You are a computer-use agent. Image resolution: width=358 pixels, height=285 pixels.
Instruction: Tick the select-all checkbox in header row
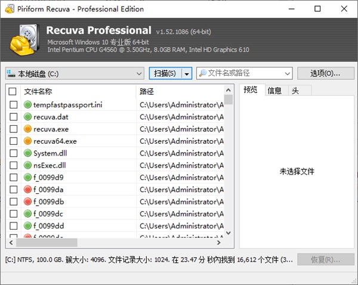click(x=13, y=91)
